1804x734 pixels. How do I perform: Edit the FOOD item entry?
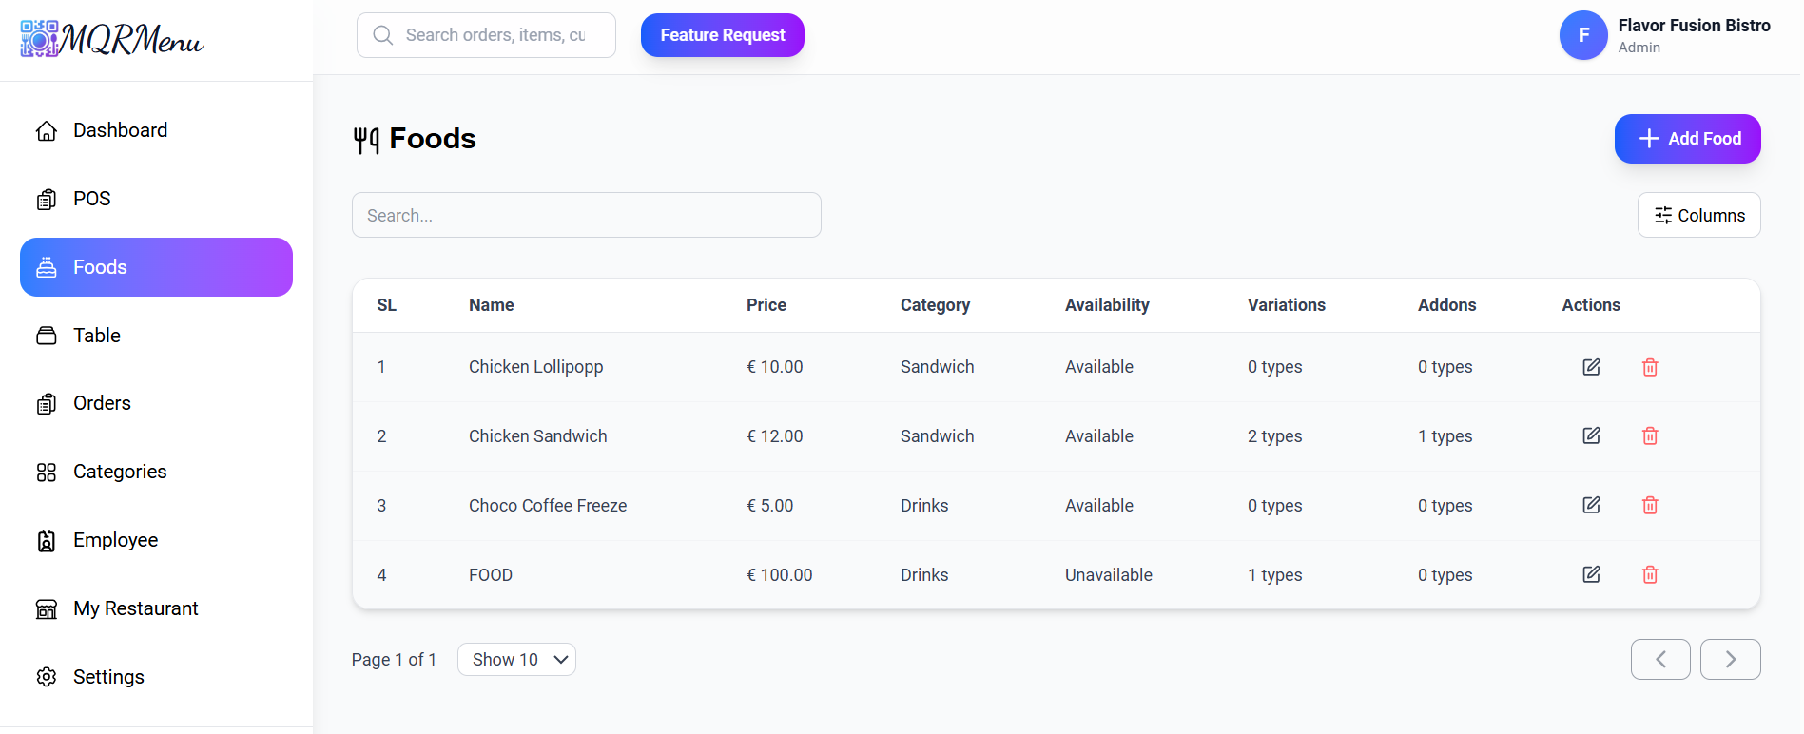(1591, 575)
